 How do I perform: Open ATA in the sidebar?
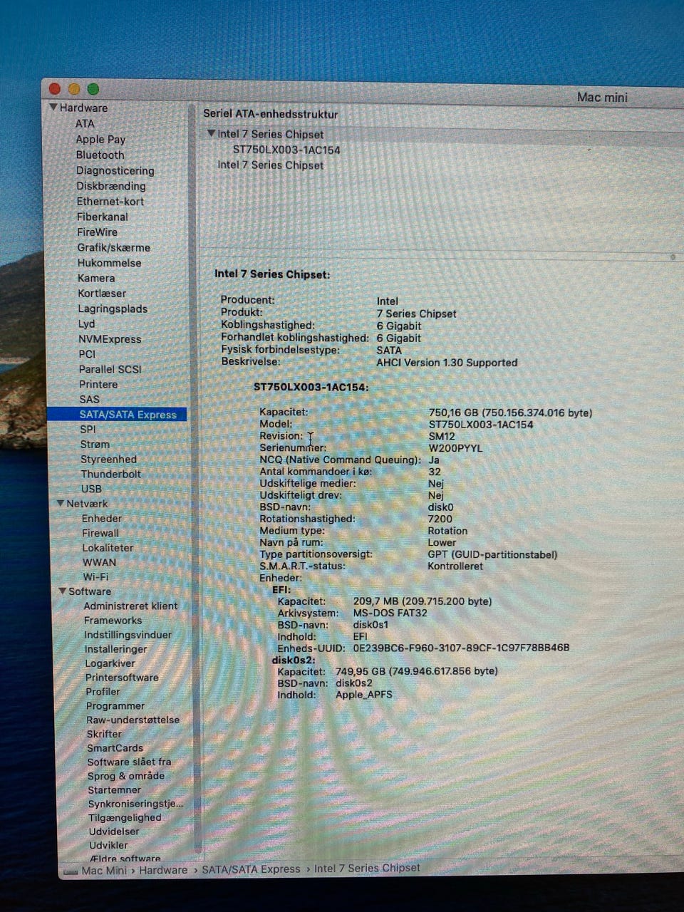click(x=85, y=123)
